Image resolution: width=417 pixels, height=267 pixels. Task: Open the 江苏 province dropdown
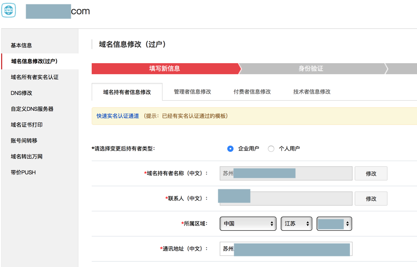click(x=296, y=224)
